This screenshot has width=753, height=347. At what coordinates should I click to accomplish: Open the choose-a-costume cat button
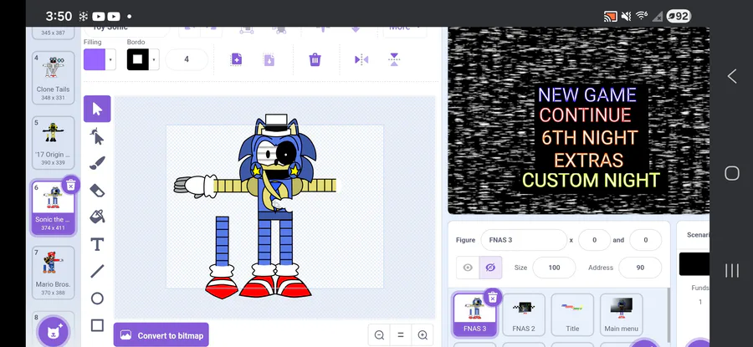pyautogui.click(x=54, y=331)
